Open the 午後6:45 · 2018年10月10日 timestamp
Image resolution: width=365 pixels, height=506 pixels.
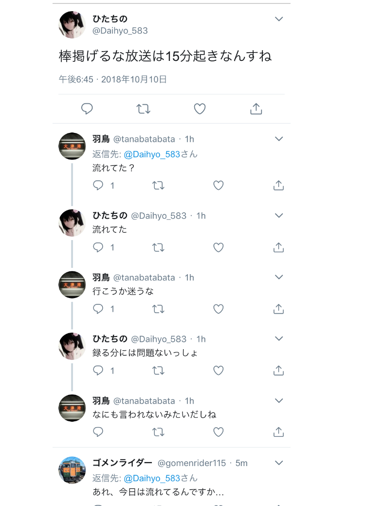113,79
